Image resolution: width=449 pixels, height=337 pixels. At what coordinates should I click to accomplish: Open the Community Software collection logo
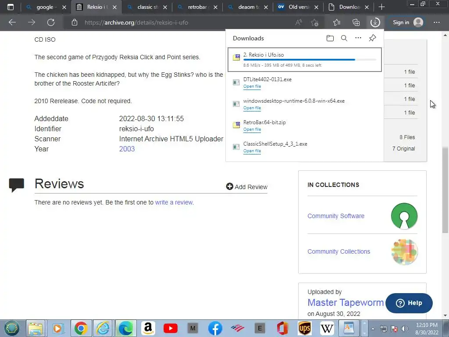point(404,216)
